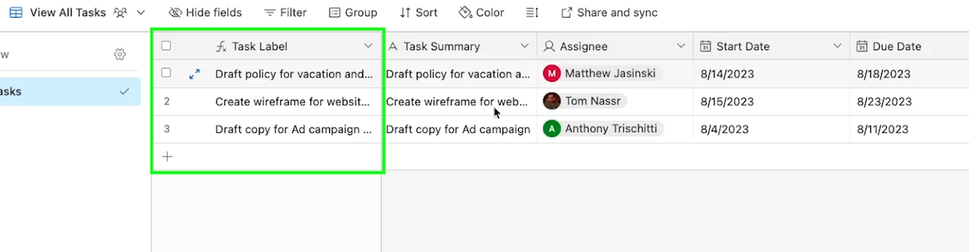Open the Task Label column dropdown
Image resolution: width=969 pixels, height=252 pixels.
click(x=368, y=46)
